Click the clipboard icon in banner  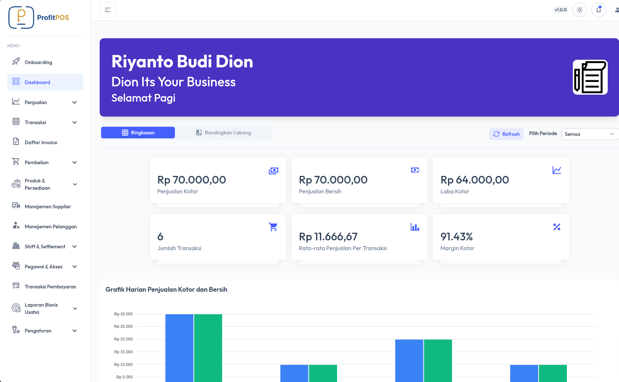tap(590, 77)
